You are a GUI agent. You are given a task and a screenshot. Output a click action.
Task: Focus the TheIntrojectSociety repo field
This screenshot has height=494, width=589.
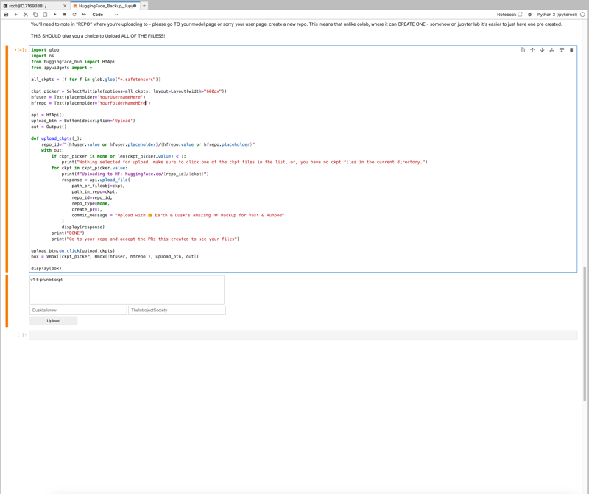click(x=177, y=310)
